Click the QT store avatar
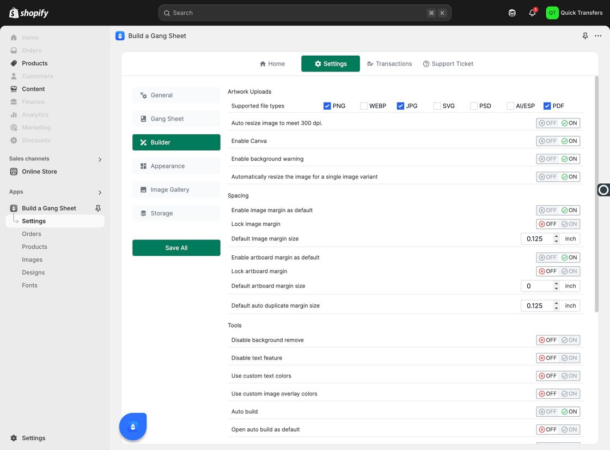Image resolution: width=610 pixels, height=450 pixels. [x=552, y=13]
